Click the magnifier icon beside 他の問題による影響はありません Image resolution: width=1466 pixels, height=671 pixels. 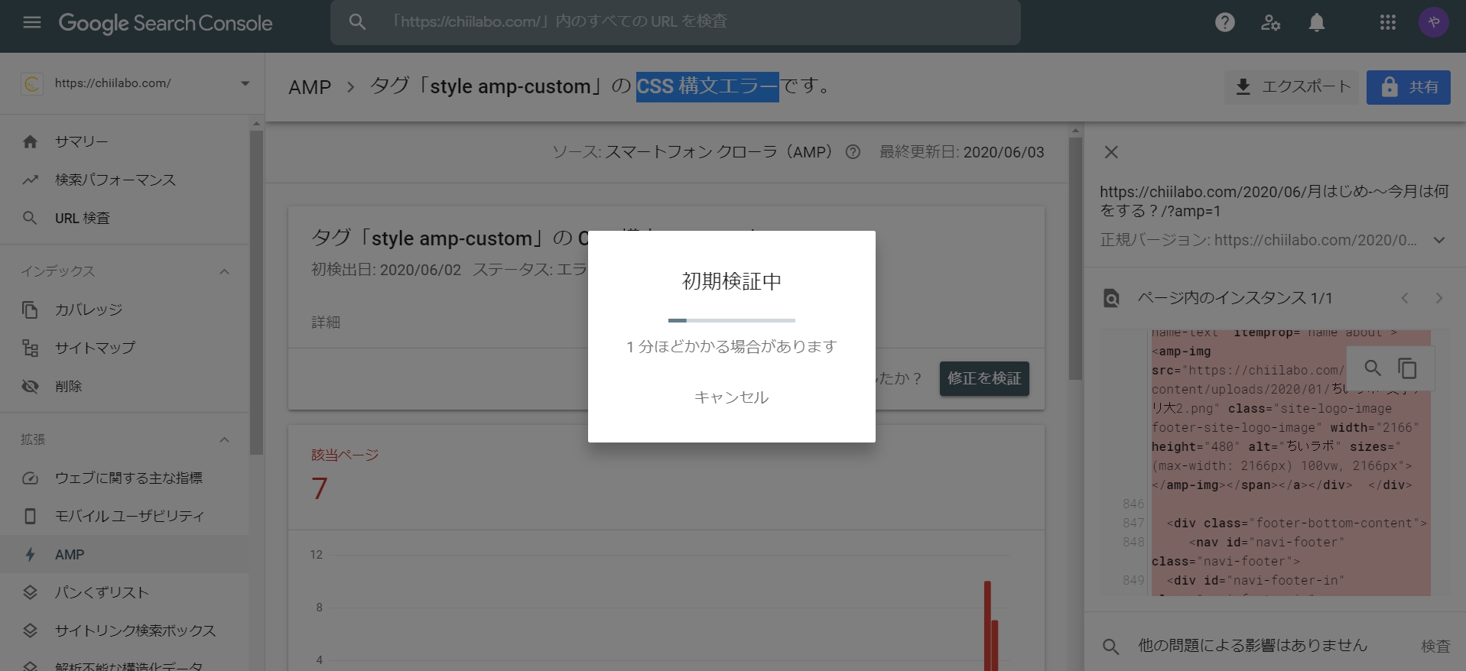(1110, 647)
